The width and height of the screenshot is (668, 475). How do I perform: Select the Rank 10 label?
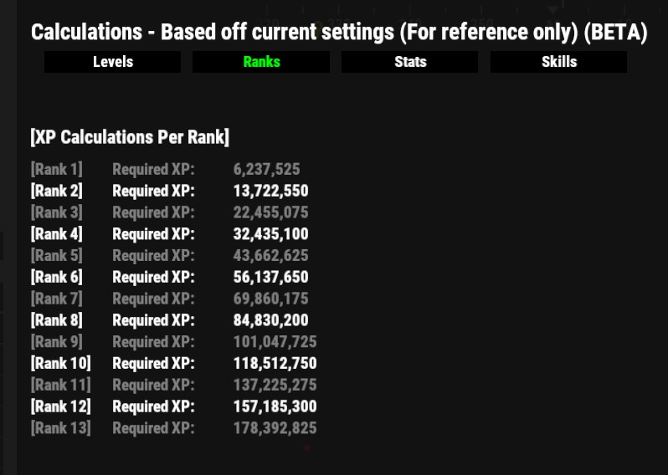tap(61, 364)
